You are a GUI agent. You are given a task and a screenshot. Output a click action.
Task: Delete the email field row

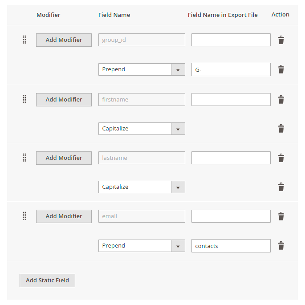(x=281, y=216)
